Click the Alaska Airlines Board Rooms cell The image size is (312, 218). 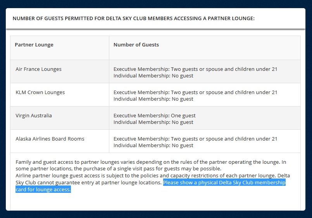pos(50,139)
